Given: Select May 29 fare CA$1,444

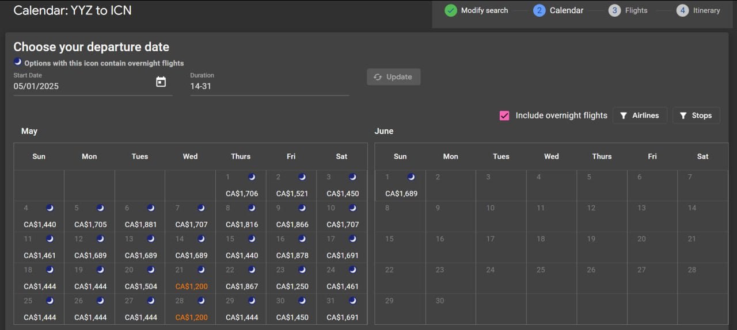Looking at the screenshot, I should coord(242,317).
